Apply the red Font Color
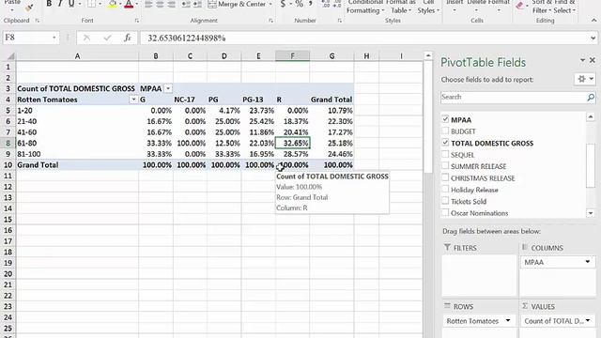 129,4
